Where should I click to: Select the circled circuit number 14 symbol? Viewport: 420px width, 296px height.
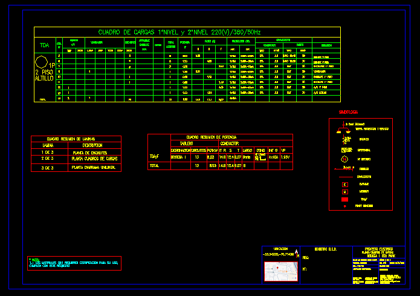click(344, 159)
